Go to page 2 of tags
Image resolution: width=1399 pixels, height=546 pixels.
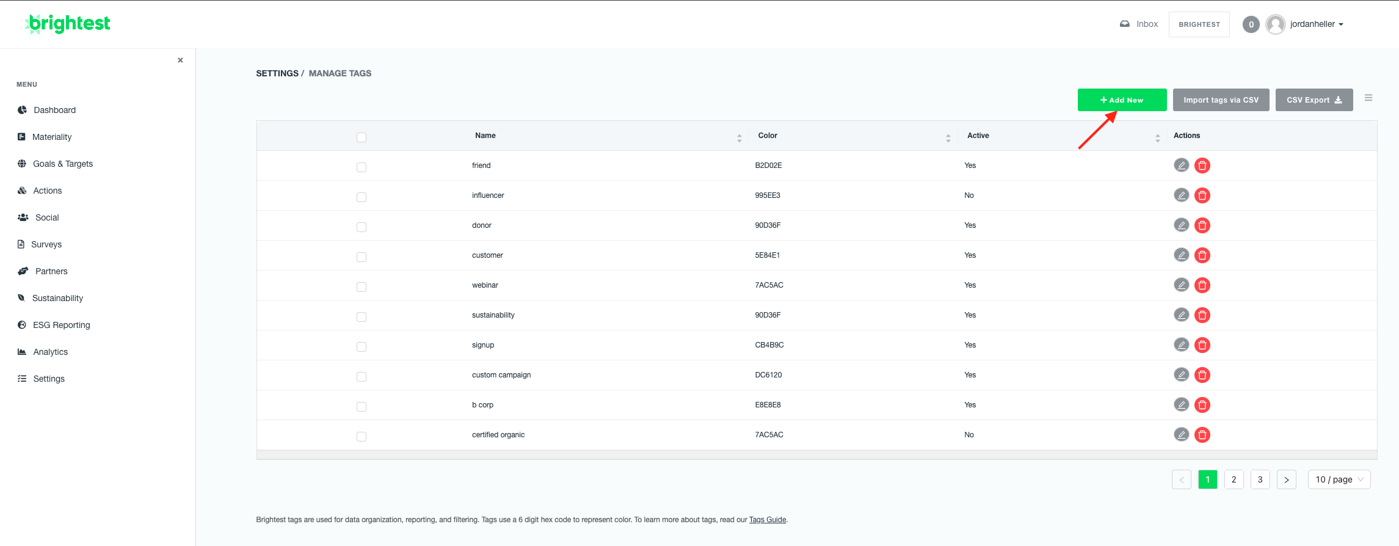click(1234, 479)
